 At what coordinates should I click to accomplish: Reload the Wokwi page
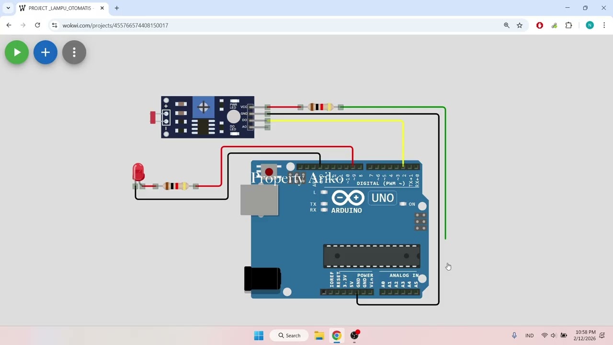(x=37, y=25)
